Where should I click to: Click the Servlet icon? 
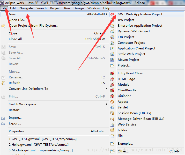[112, 107]
